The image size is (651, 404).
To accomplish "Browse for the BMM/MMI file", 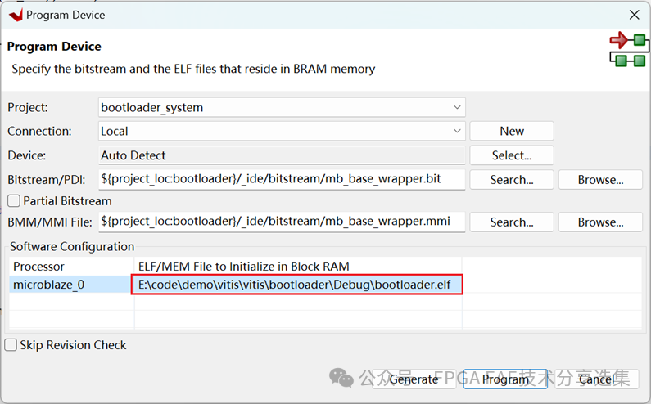I will 600,222.
